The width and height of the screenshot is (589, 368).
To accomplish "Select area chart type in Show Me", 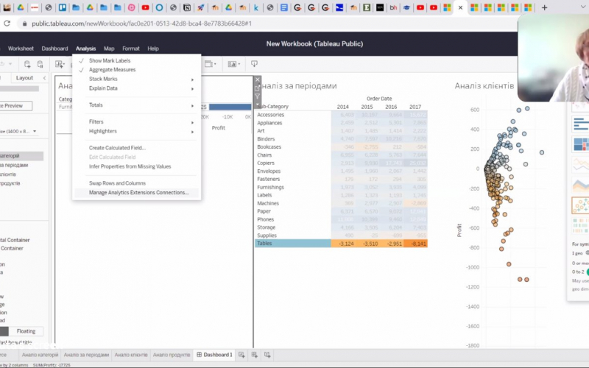I will [580, 185].
